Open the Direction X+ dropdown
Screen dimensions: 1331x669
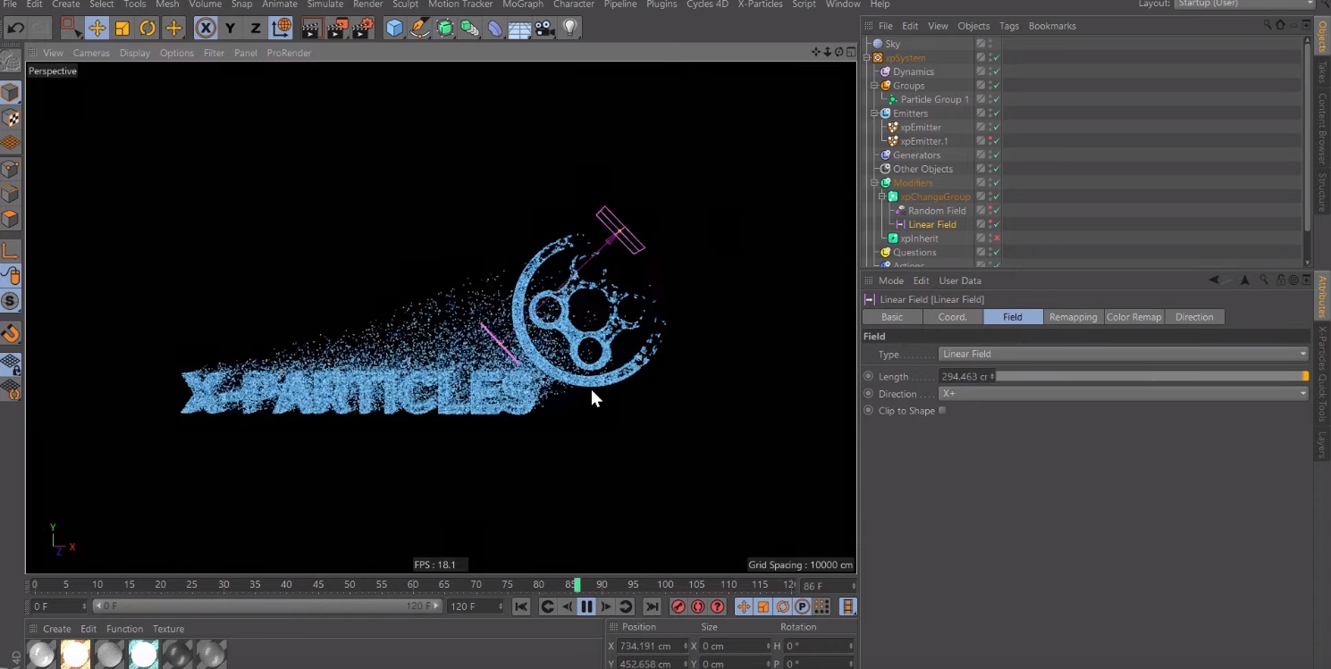click(1124, 394)
